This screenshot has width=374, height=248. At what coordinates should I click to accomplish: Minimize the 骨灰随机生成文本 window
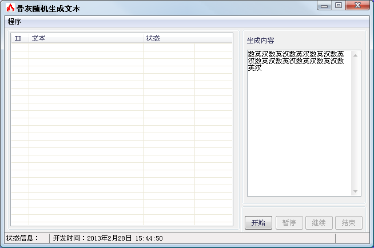coord(324,6)
